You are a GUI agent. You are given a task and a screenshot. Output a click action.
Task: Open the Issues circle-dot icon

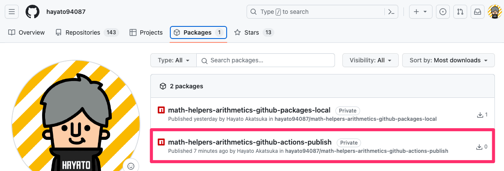[x=442, y=12]
